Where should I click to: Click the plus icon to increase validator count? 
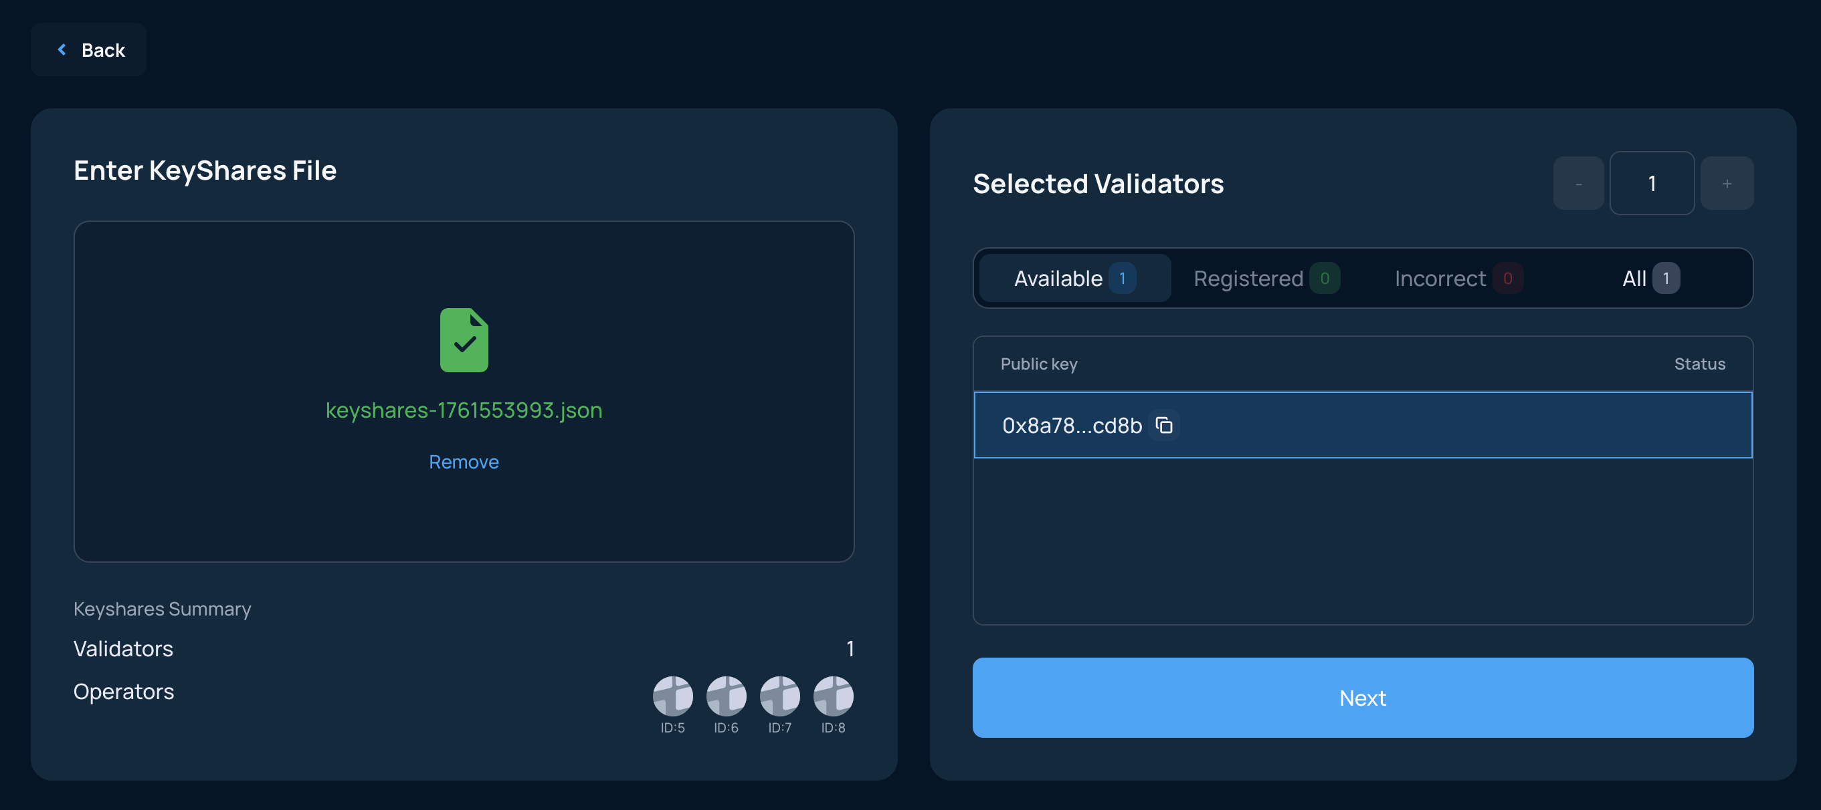point(1726,184)
